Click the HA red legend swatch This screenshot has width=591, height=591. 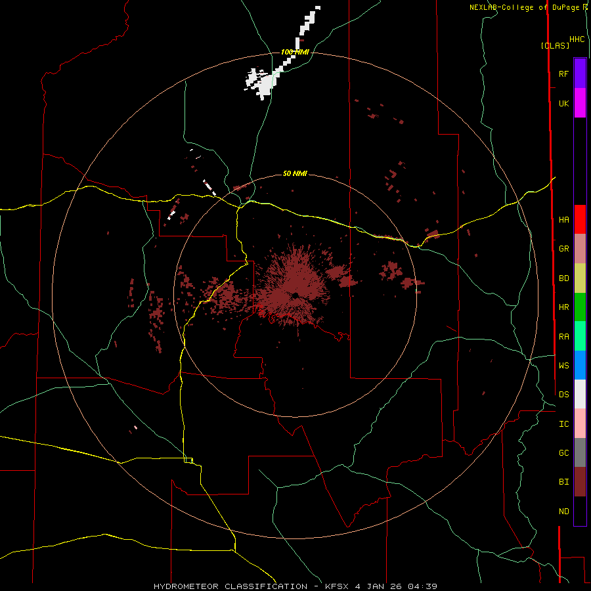[x=580, y=219]
